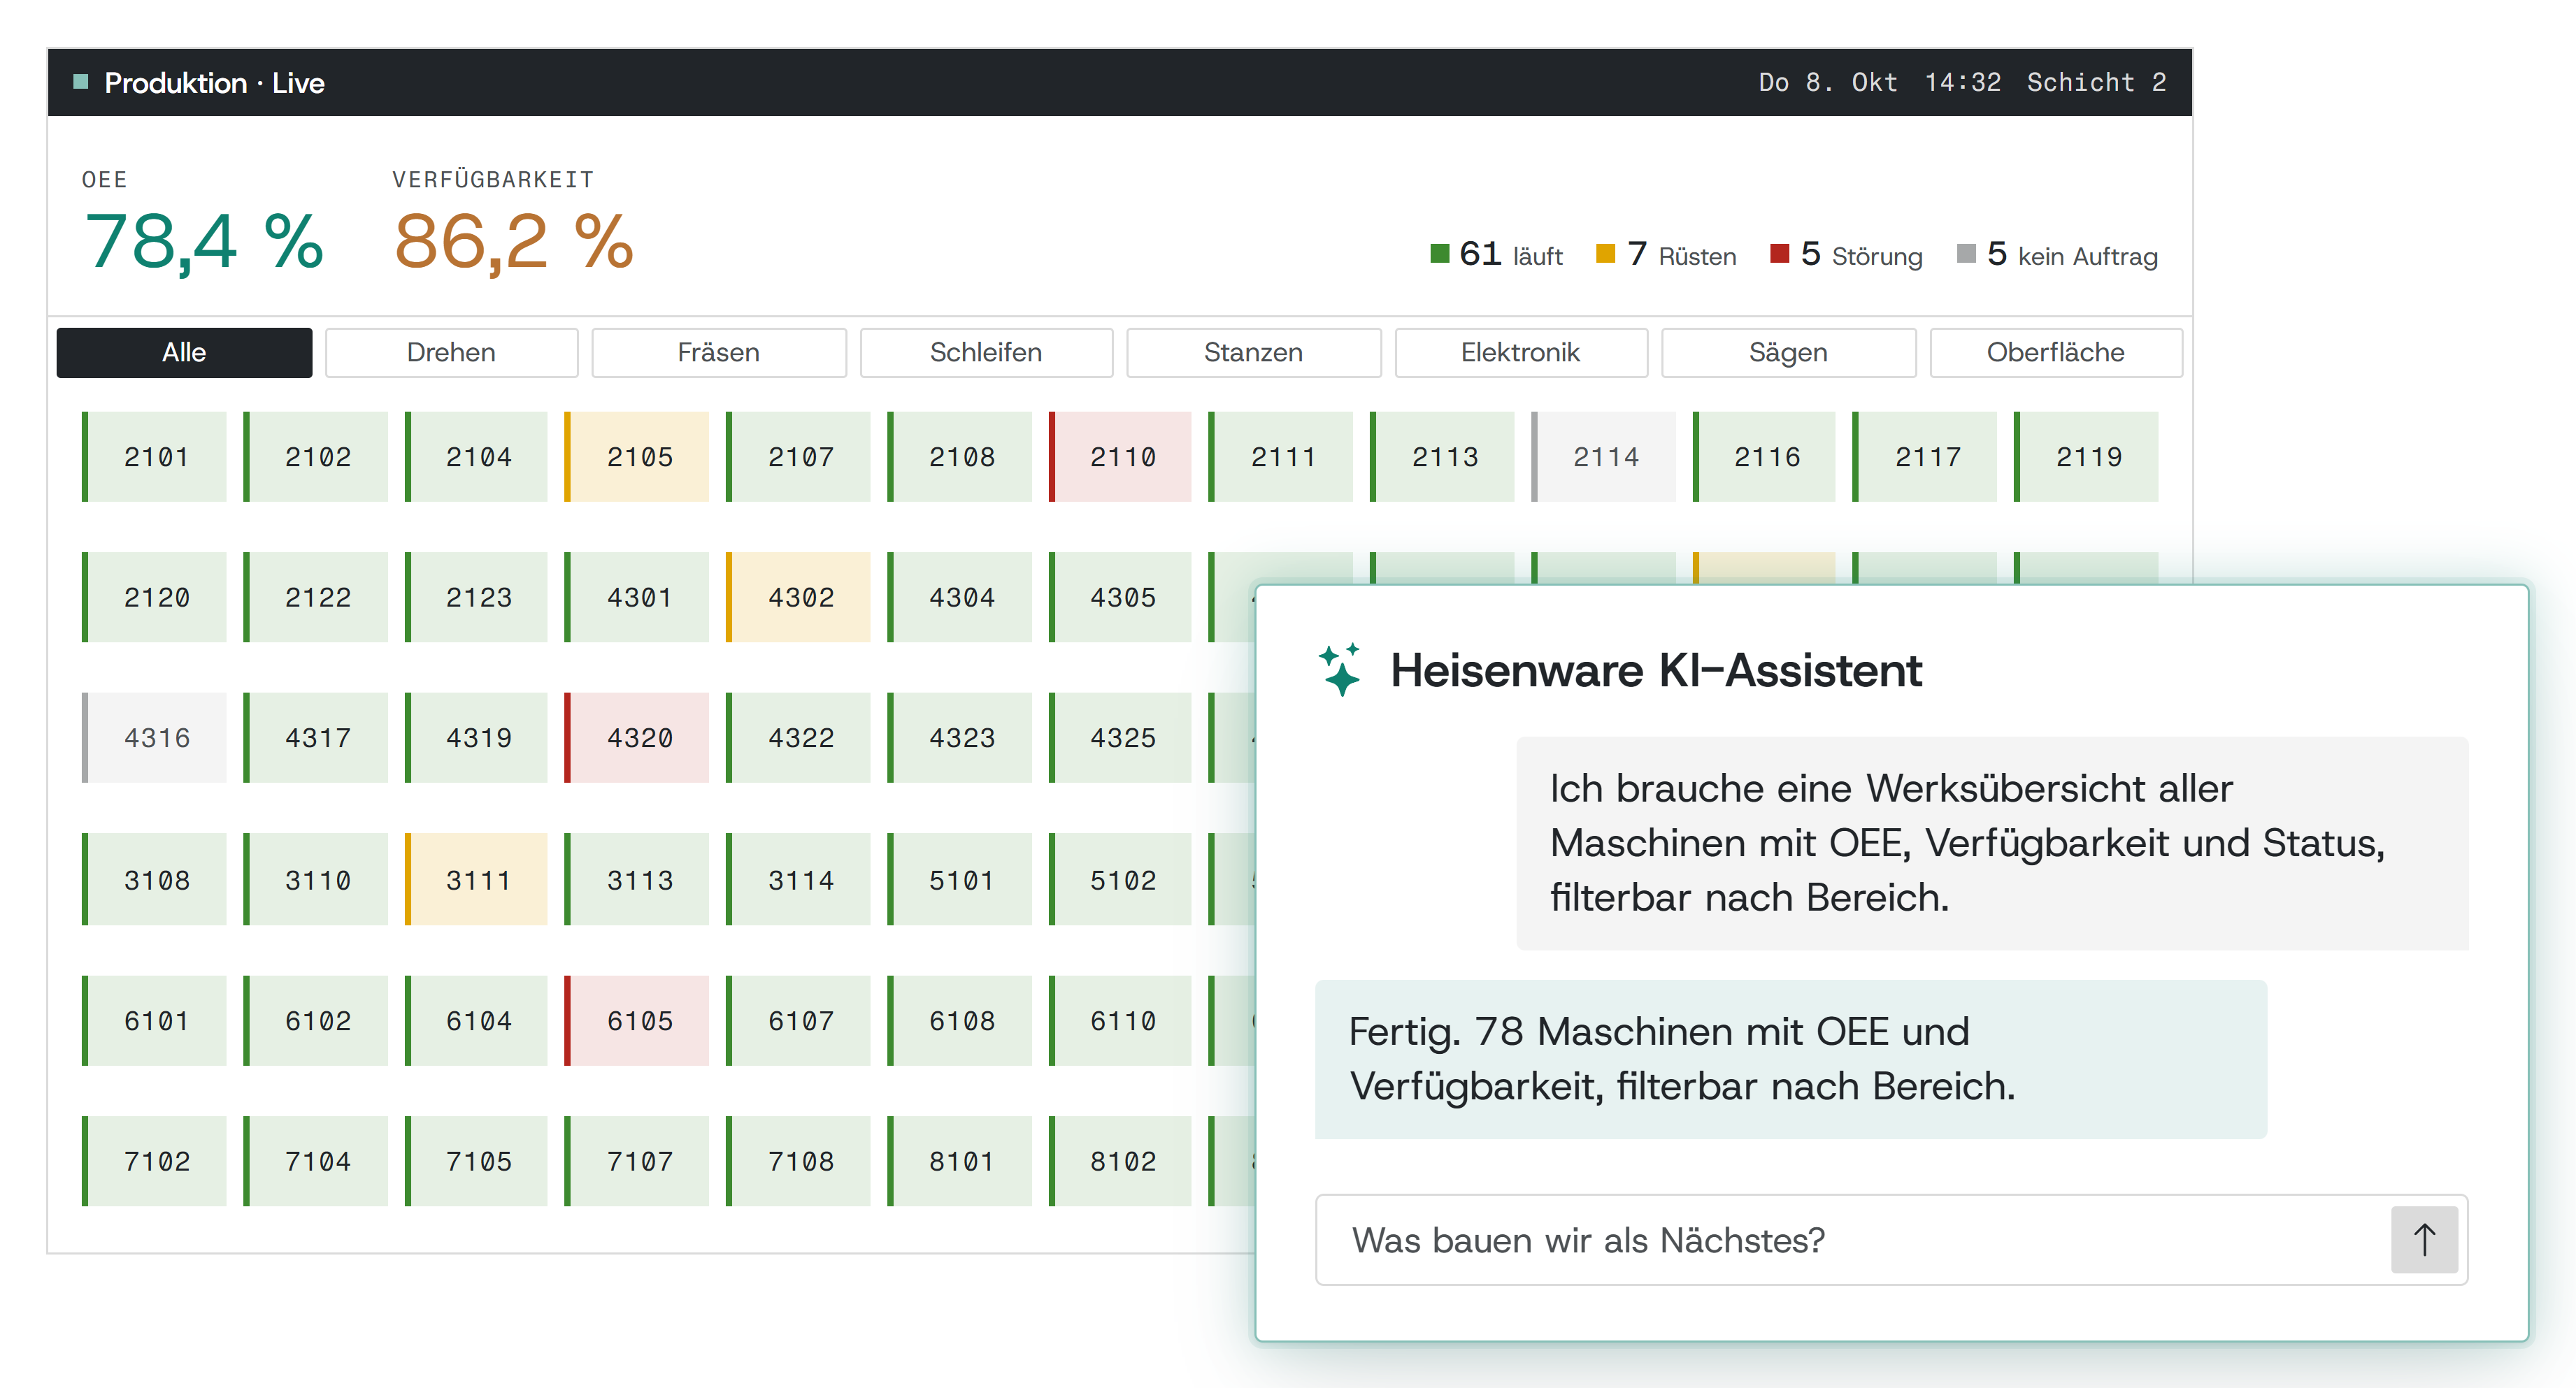Click machine tile 4304

click(x=959, y=598)
